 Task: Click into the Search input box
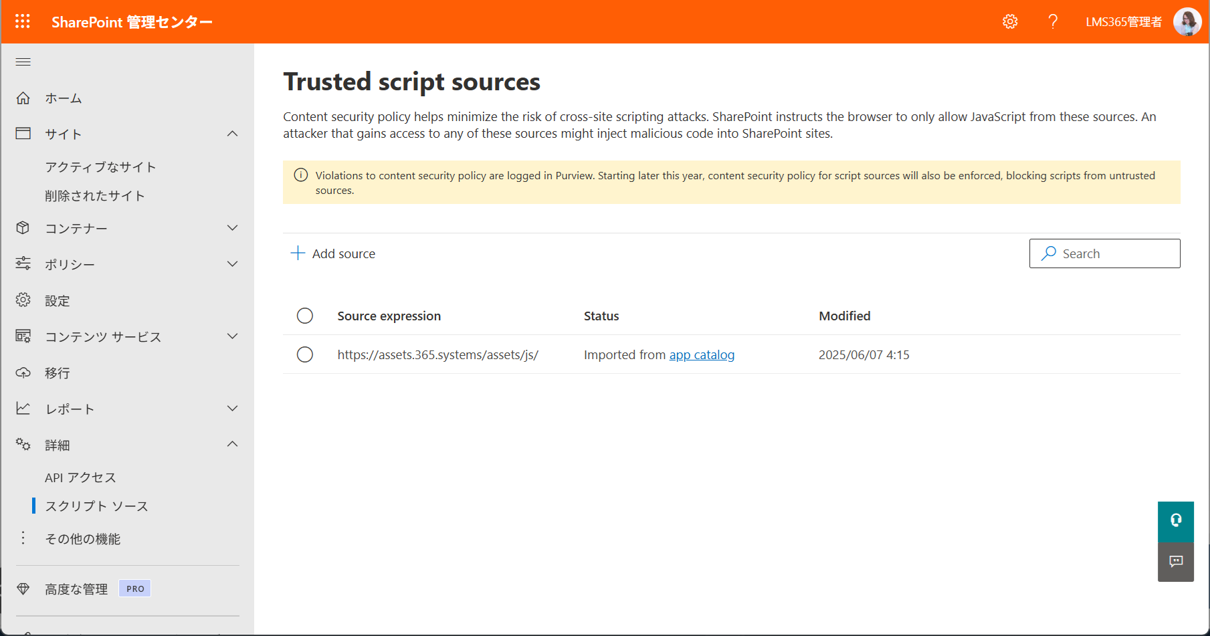[x=1105, y=253]
